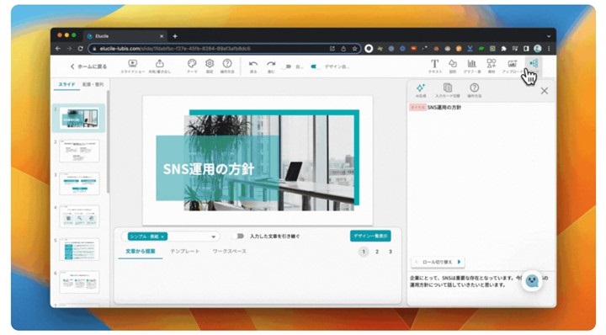Switch to the スライド tab
The image size is (606, 335).
[x=66, y=84]
